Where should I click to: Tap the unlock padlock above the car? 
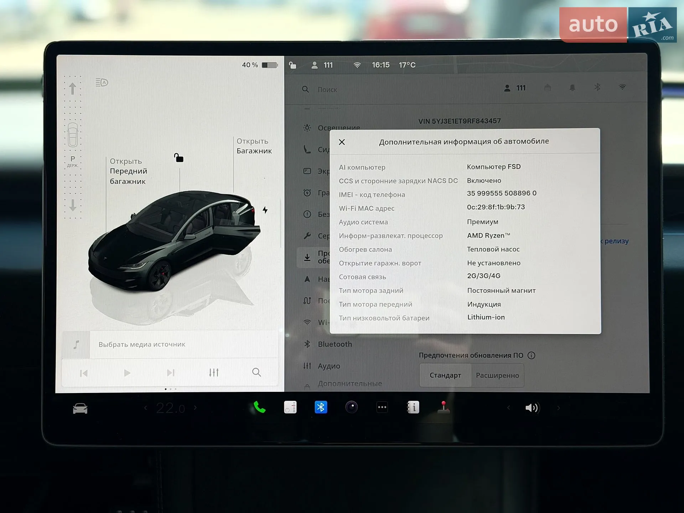pyautogui.click(x=179, y=157)
